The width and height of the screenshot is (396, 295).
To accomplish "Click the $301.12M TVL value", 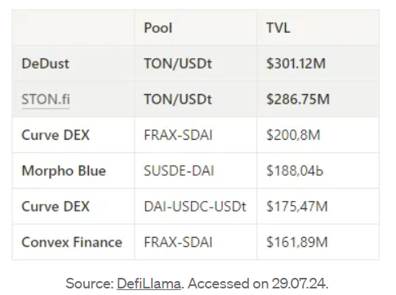I will pyautogui.click(x=296, y=64).
